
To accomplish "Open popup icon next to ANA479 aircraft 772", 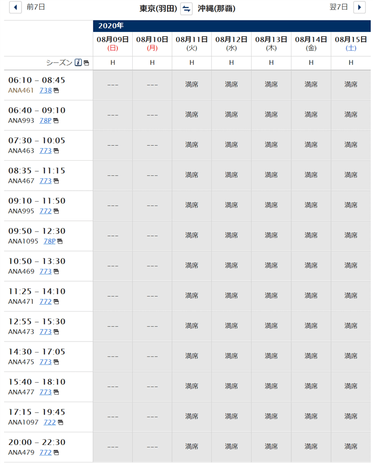I will click(56, 453).
